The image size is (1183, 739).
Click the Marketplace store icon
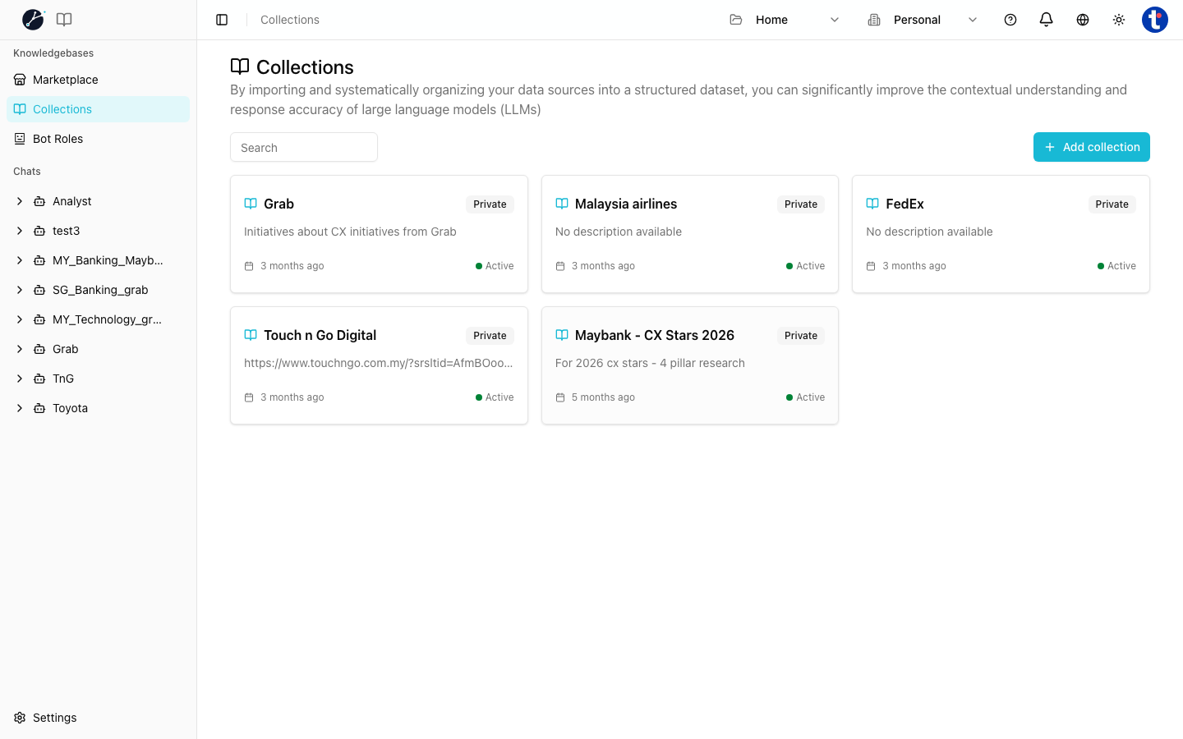click(20, 80)
